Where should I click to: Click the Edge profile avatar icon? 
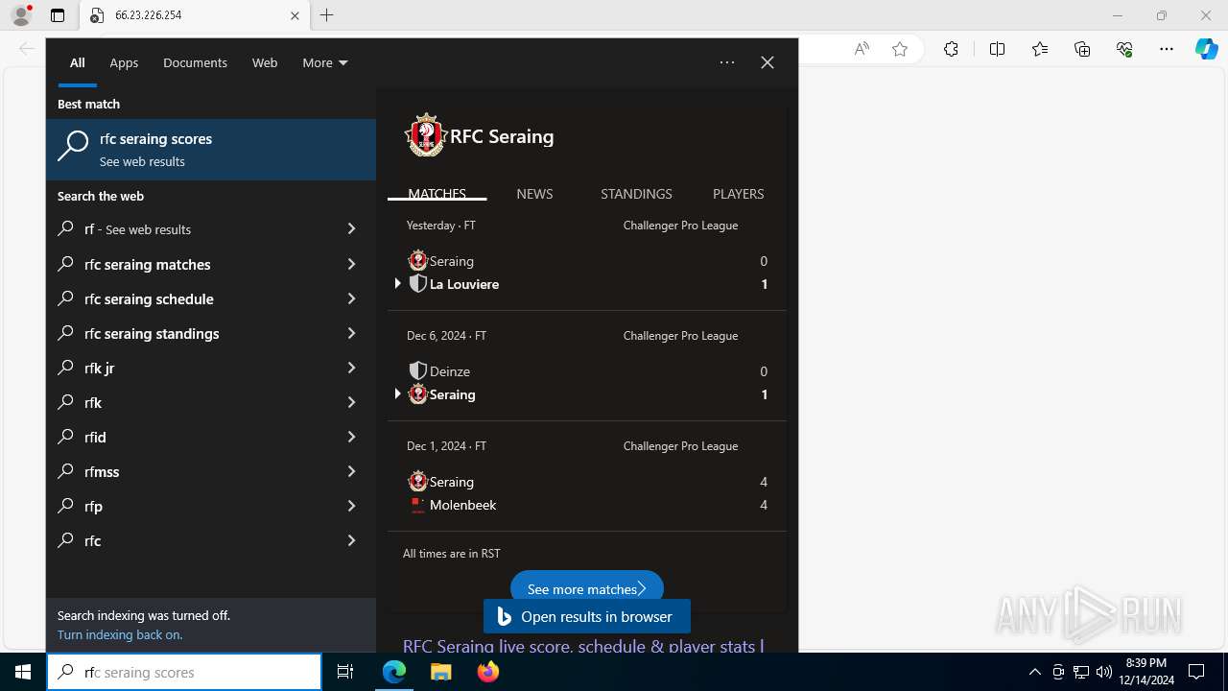click(21, 15)
